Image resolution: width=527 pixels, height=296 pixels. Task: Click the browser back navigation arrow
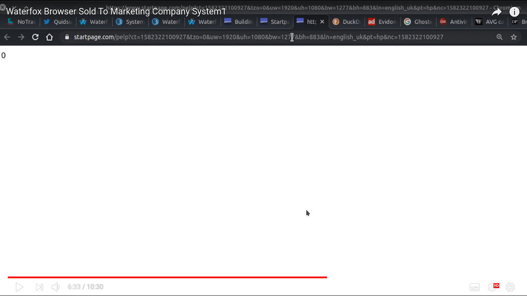point(7,37)
